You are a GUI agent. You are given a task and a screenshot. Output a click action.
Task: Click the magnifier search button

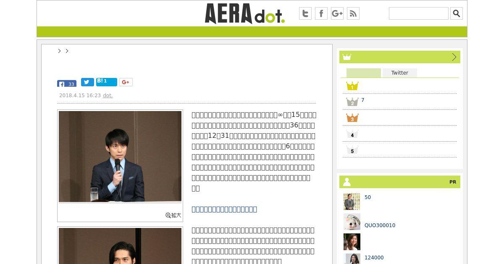click(457, 13)
